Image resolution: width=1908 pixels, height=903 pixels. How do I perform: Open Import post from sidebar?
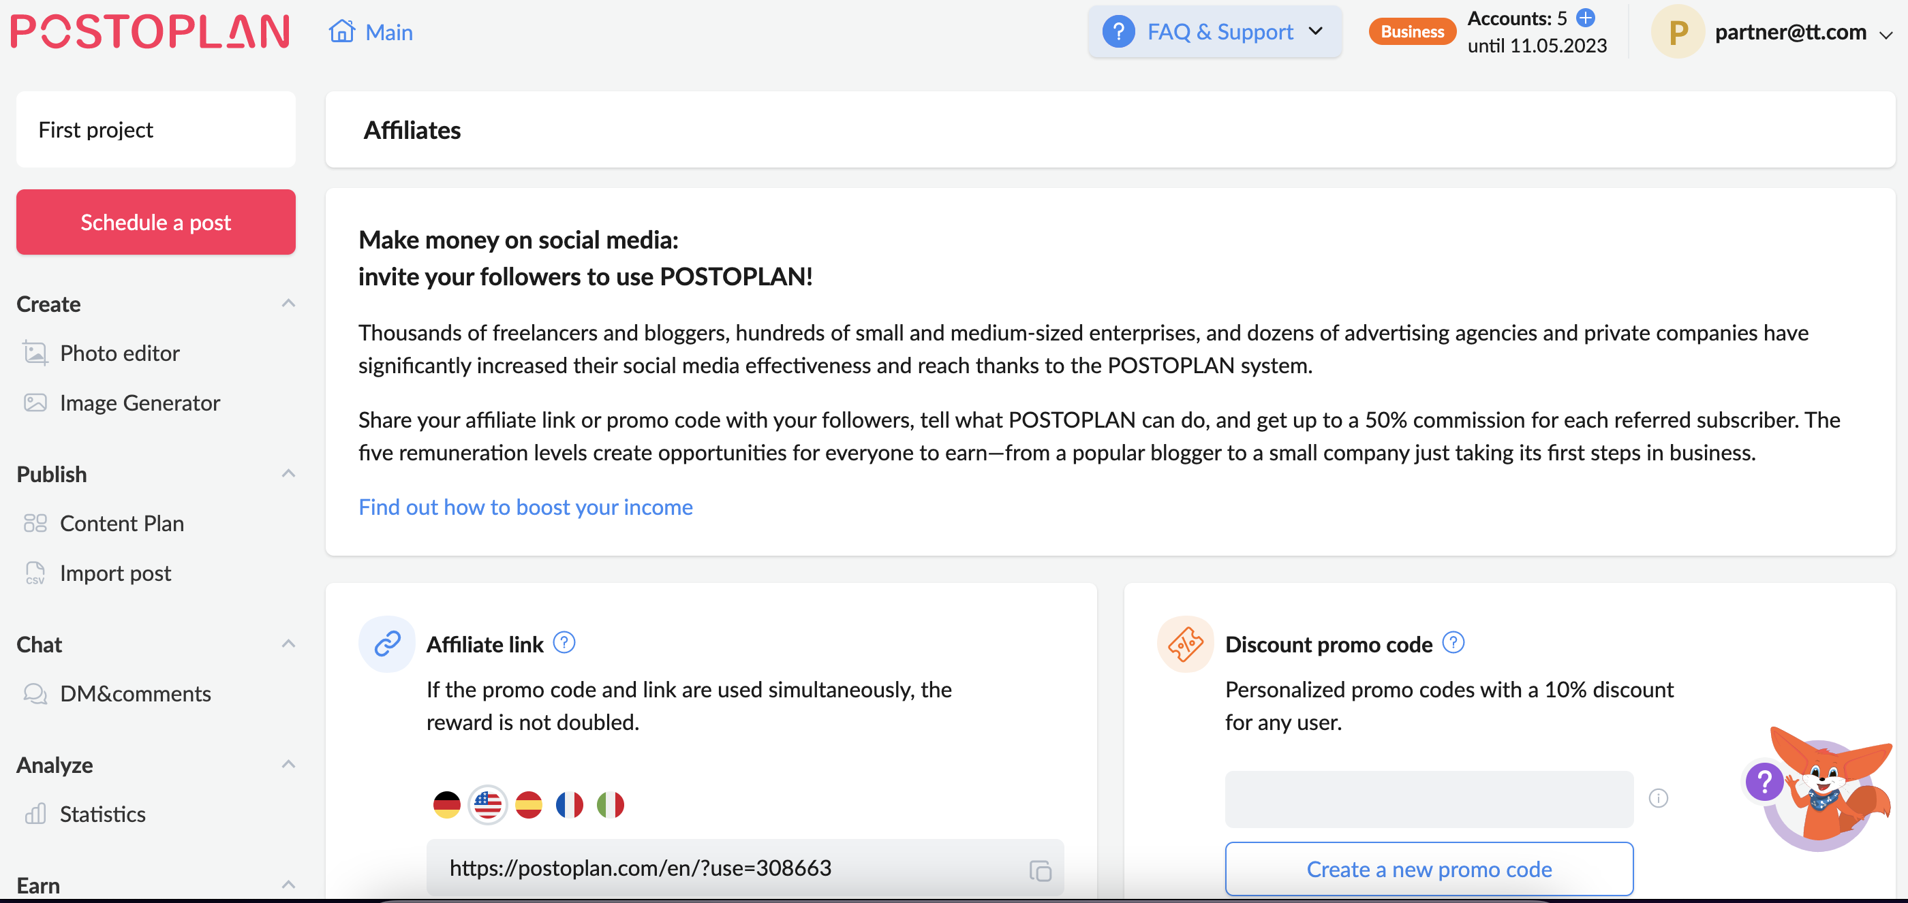(x=116, y=573)
